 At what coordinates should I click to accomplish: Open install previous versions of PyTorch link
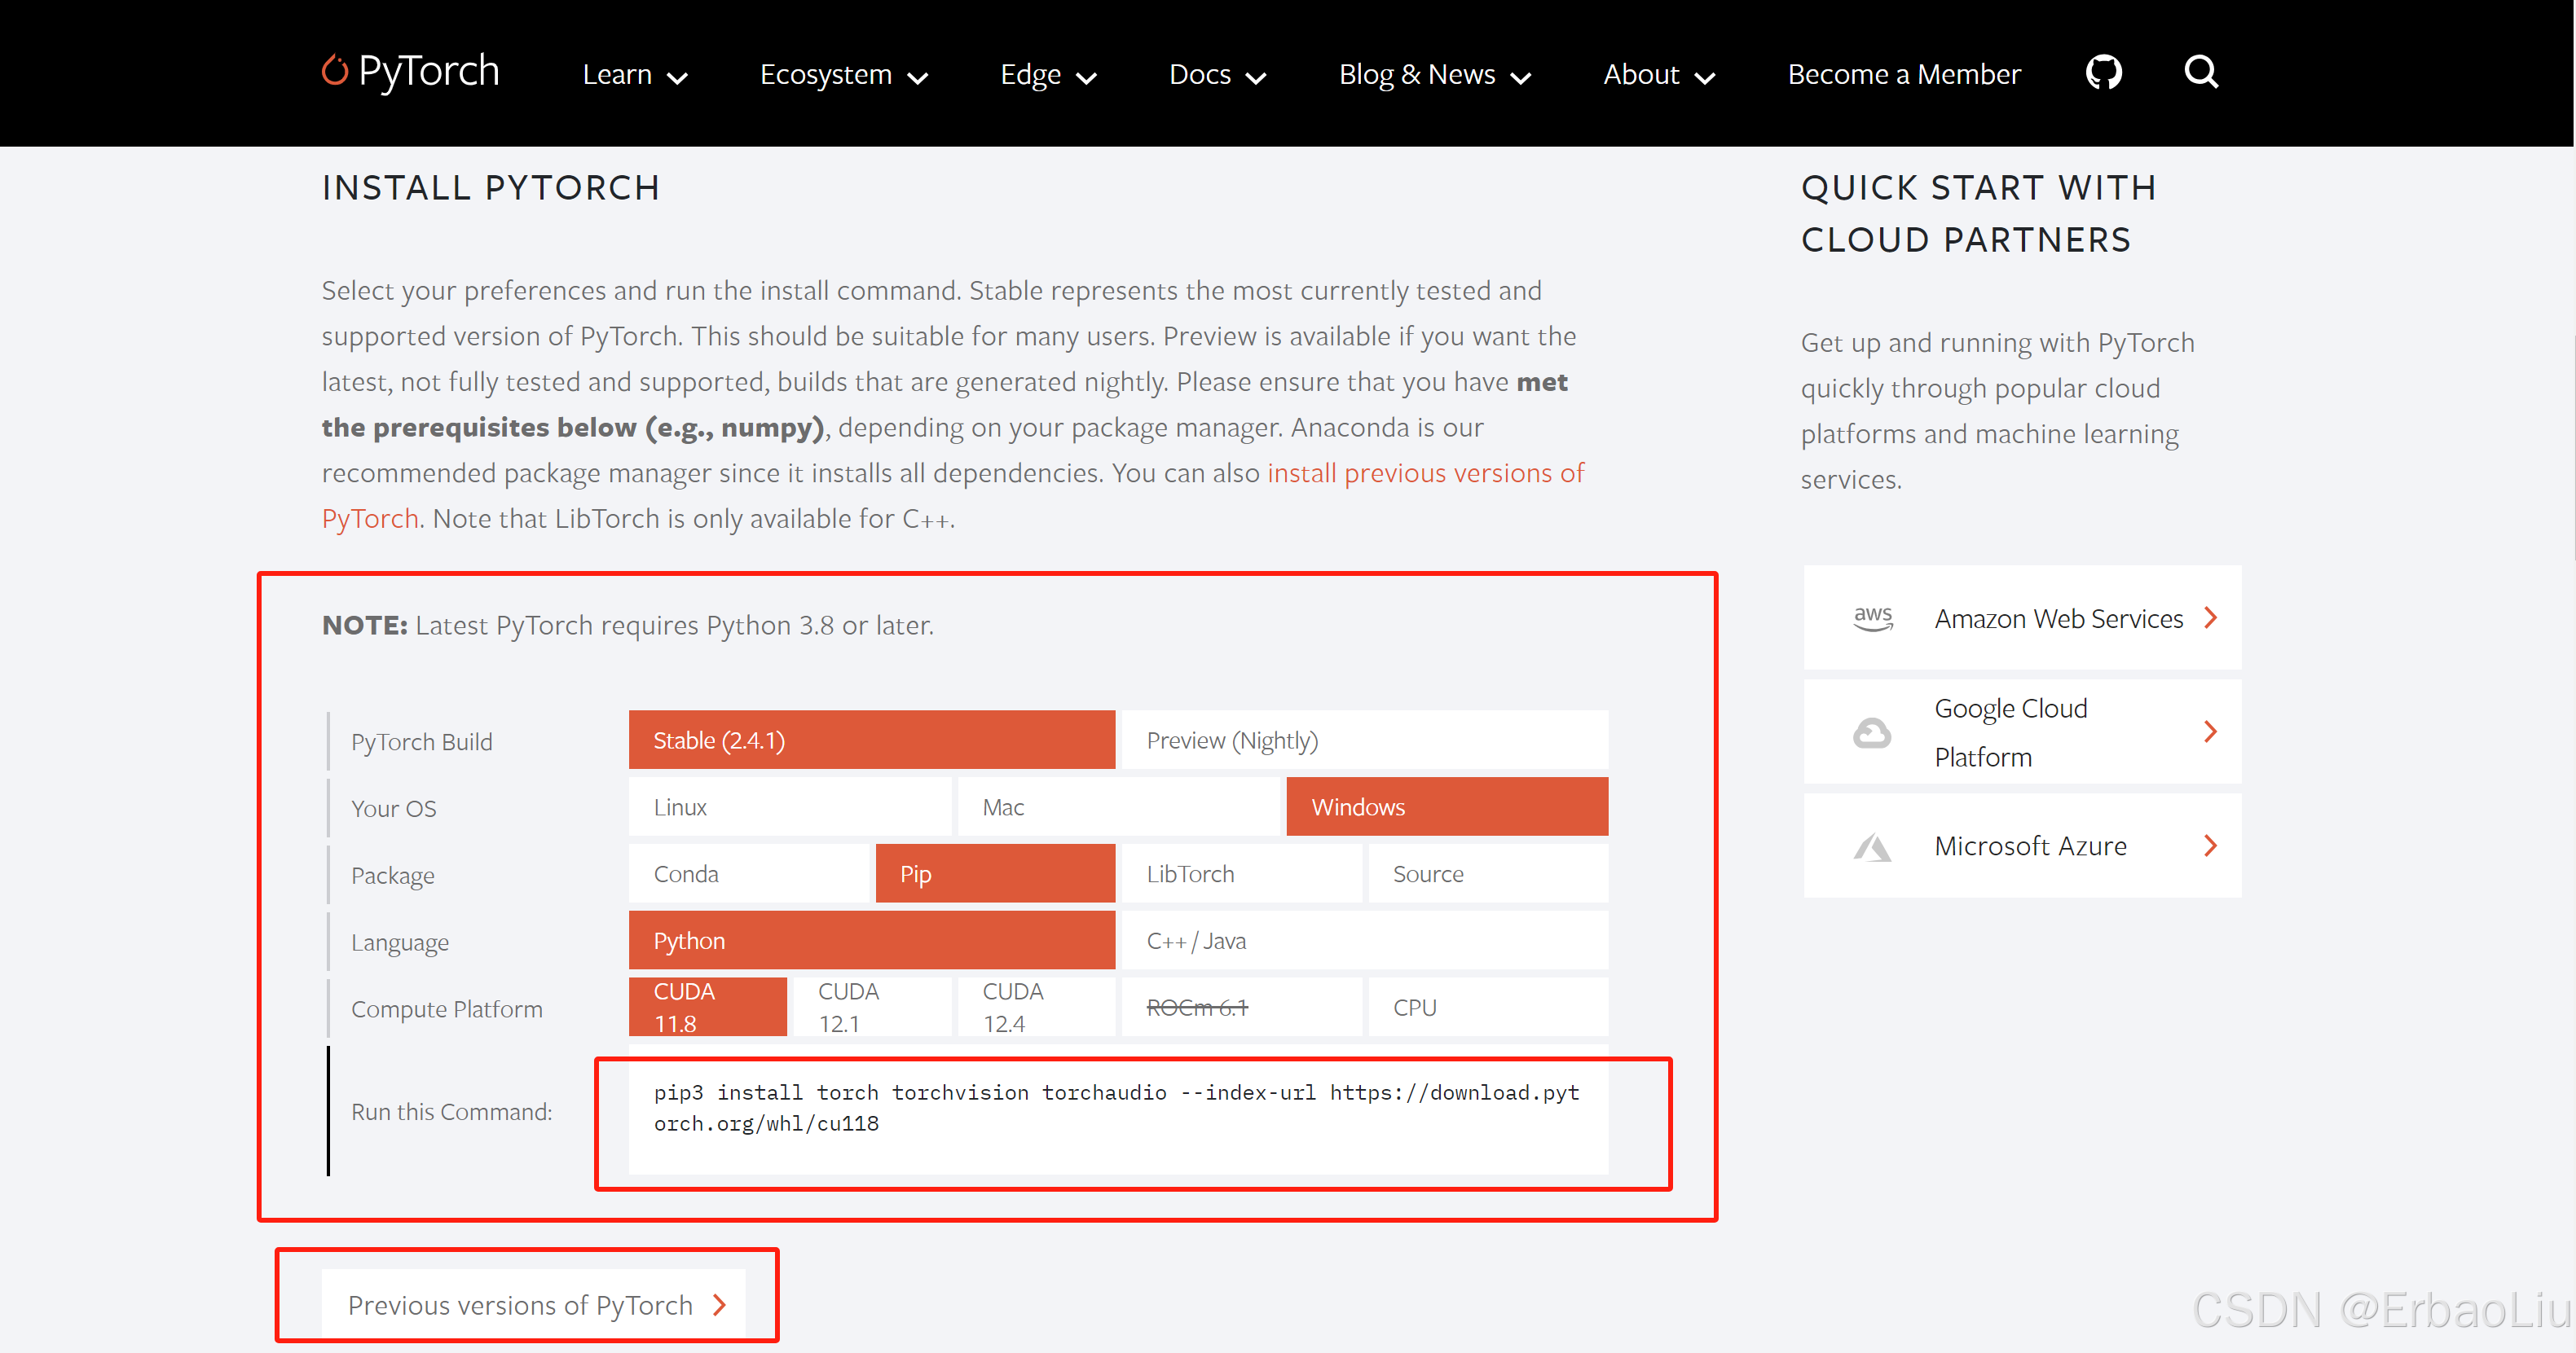coord(1426,472)
